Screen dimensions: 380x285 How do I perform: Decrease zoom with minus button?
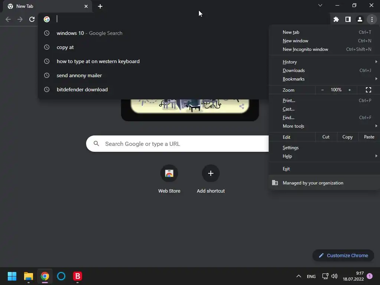pyautogui.click(x=322, y=90)
